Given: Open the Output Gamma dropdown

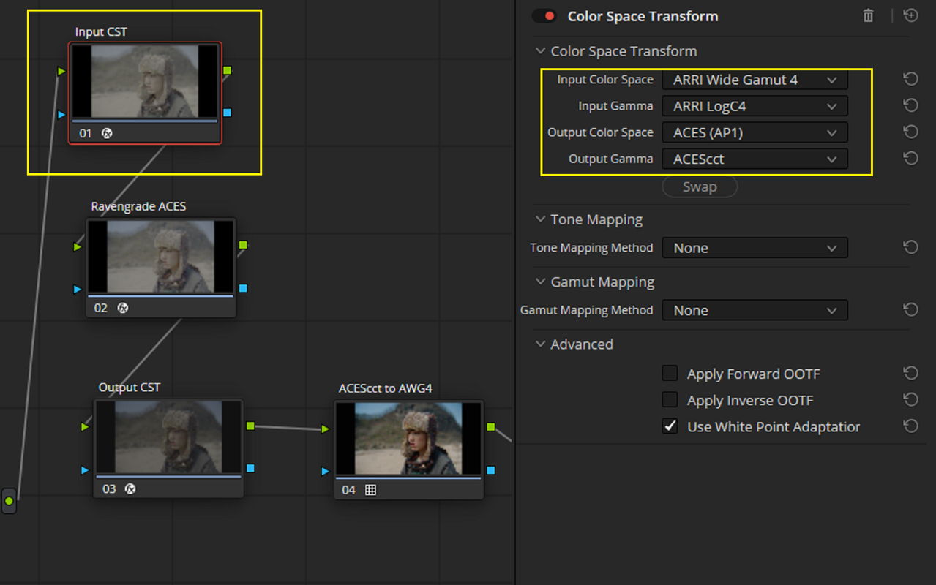Looking at the screenshot, I should coord(755,159).
